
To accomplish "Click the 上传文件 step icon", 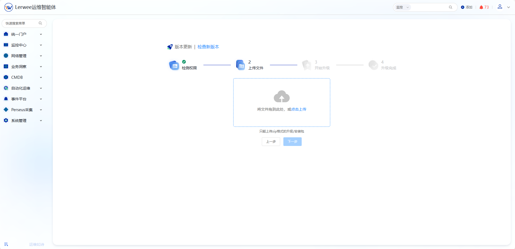I will pyautogui.click(x=241, y=65).
